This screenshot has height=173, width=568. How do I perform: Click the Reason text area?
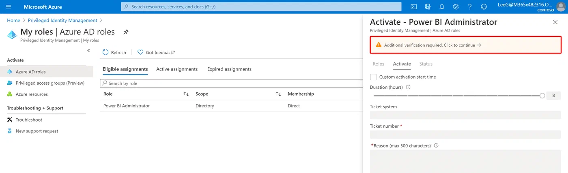[465, 161]
